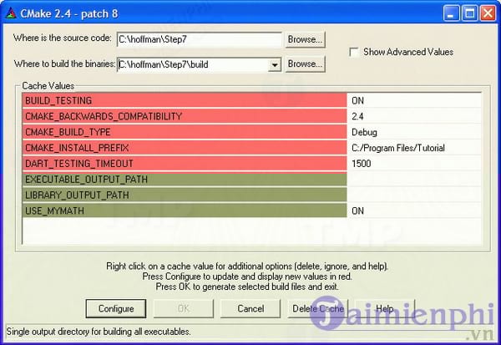Open Help for CMake
501x345 pixels.
pyautogui.click(x=384, y=308)
